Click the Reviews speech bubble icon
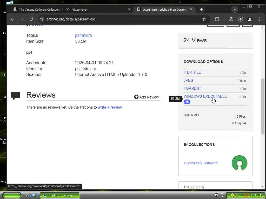 tap(16, 96)
